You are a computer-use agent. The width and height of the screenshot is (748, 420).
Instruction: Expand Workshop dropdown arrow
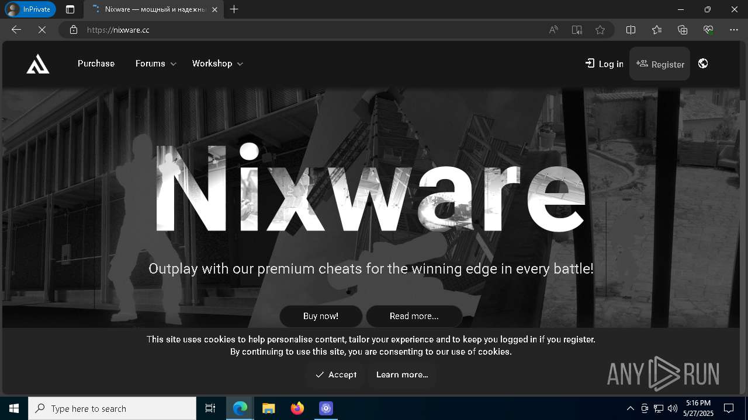pyautogui.click(x=240, y=64)
